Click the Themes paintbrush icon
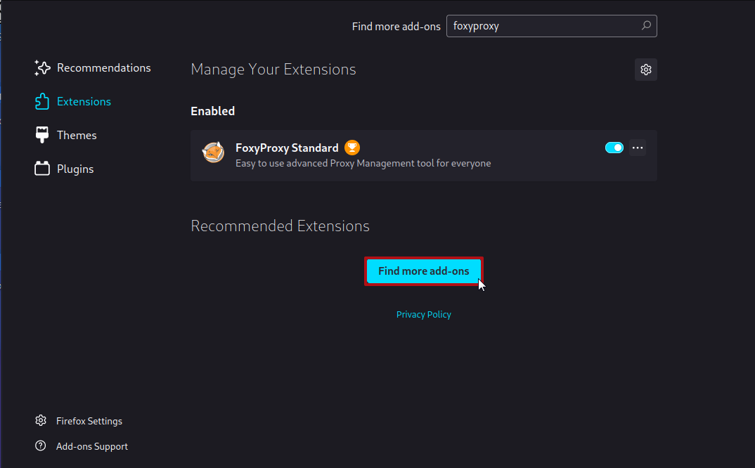This screenshot has width=755, height=468. (x=42, y=136)
